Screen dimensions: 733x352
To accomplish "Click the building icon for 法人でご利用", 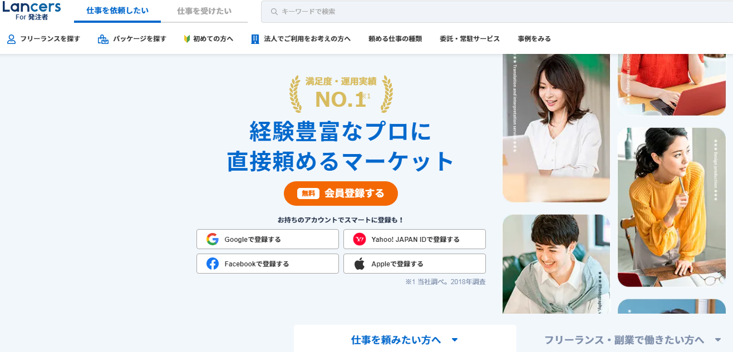I will tap(255, 39).
